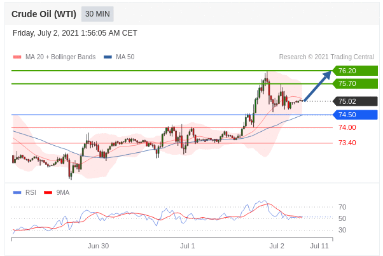Click the 30 MIN timeframe badge
Viewport: 383px width, 256px height.
97,14
